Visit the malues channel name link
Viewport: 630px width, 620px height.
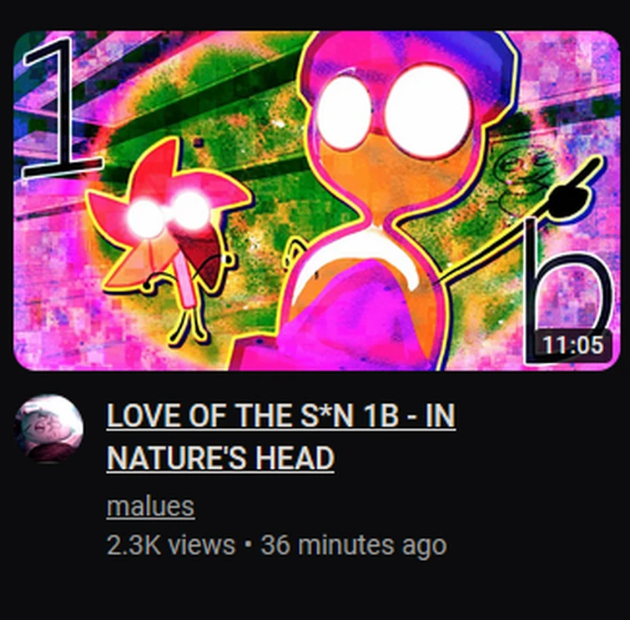pyautogui.click(x=151, y=507)
